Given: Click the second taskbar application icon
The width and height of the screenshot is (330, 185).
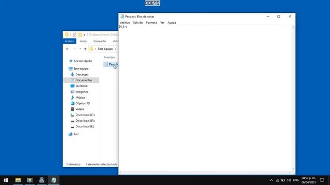Looking at the screenshot, I should click(x=30, y=180).
